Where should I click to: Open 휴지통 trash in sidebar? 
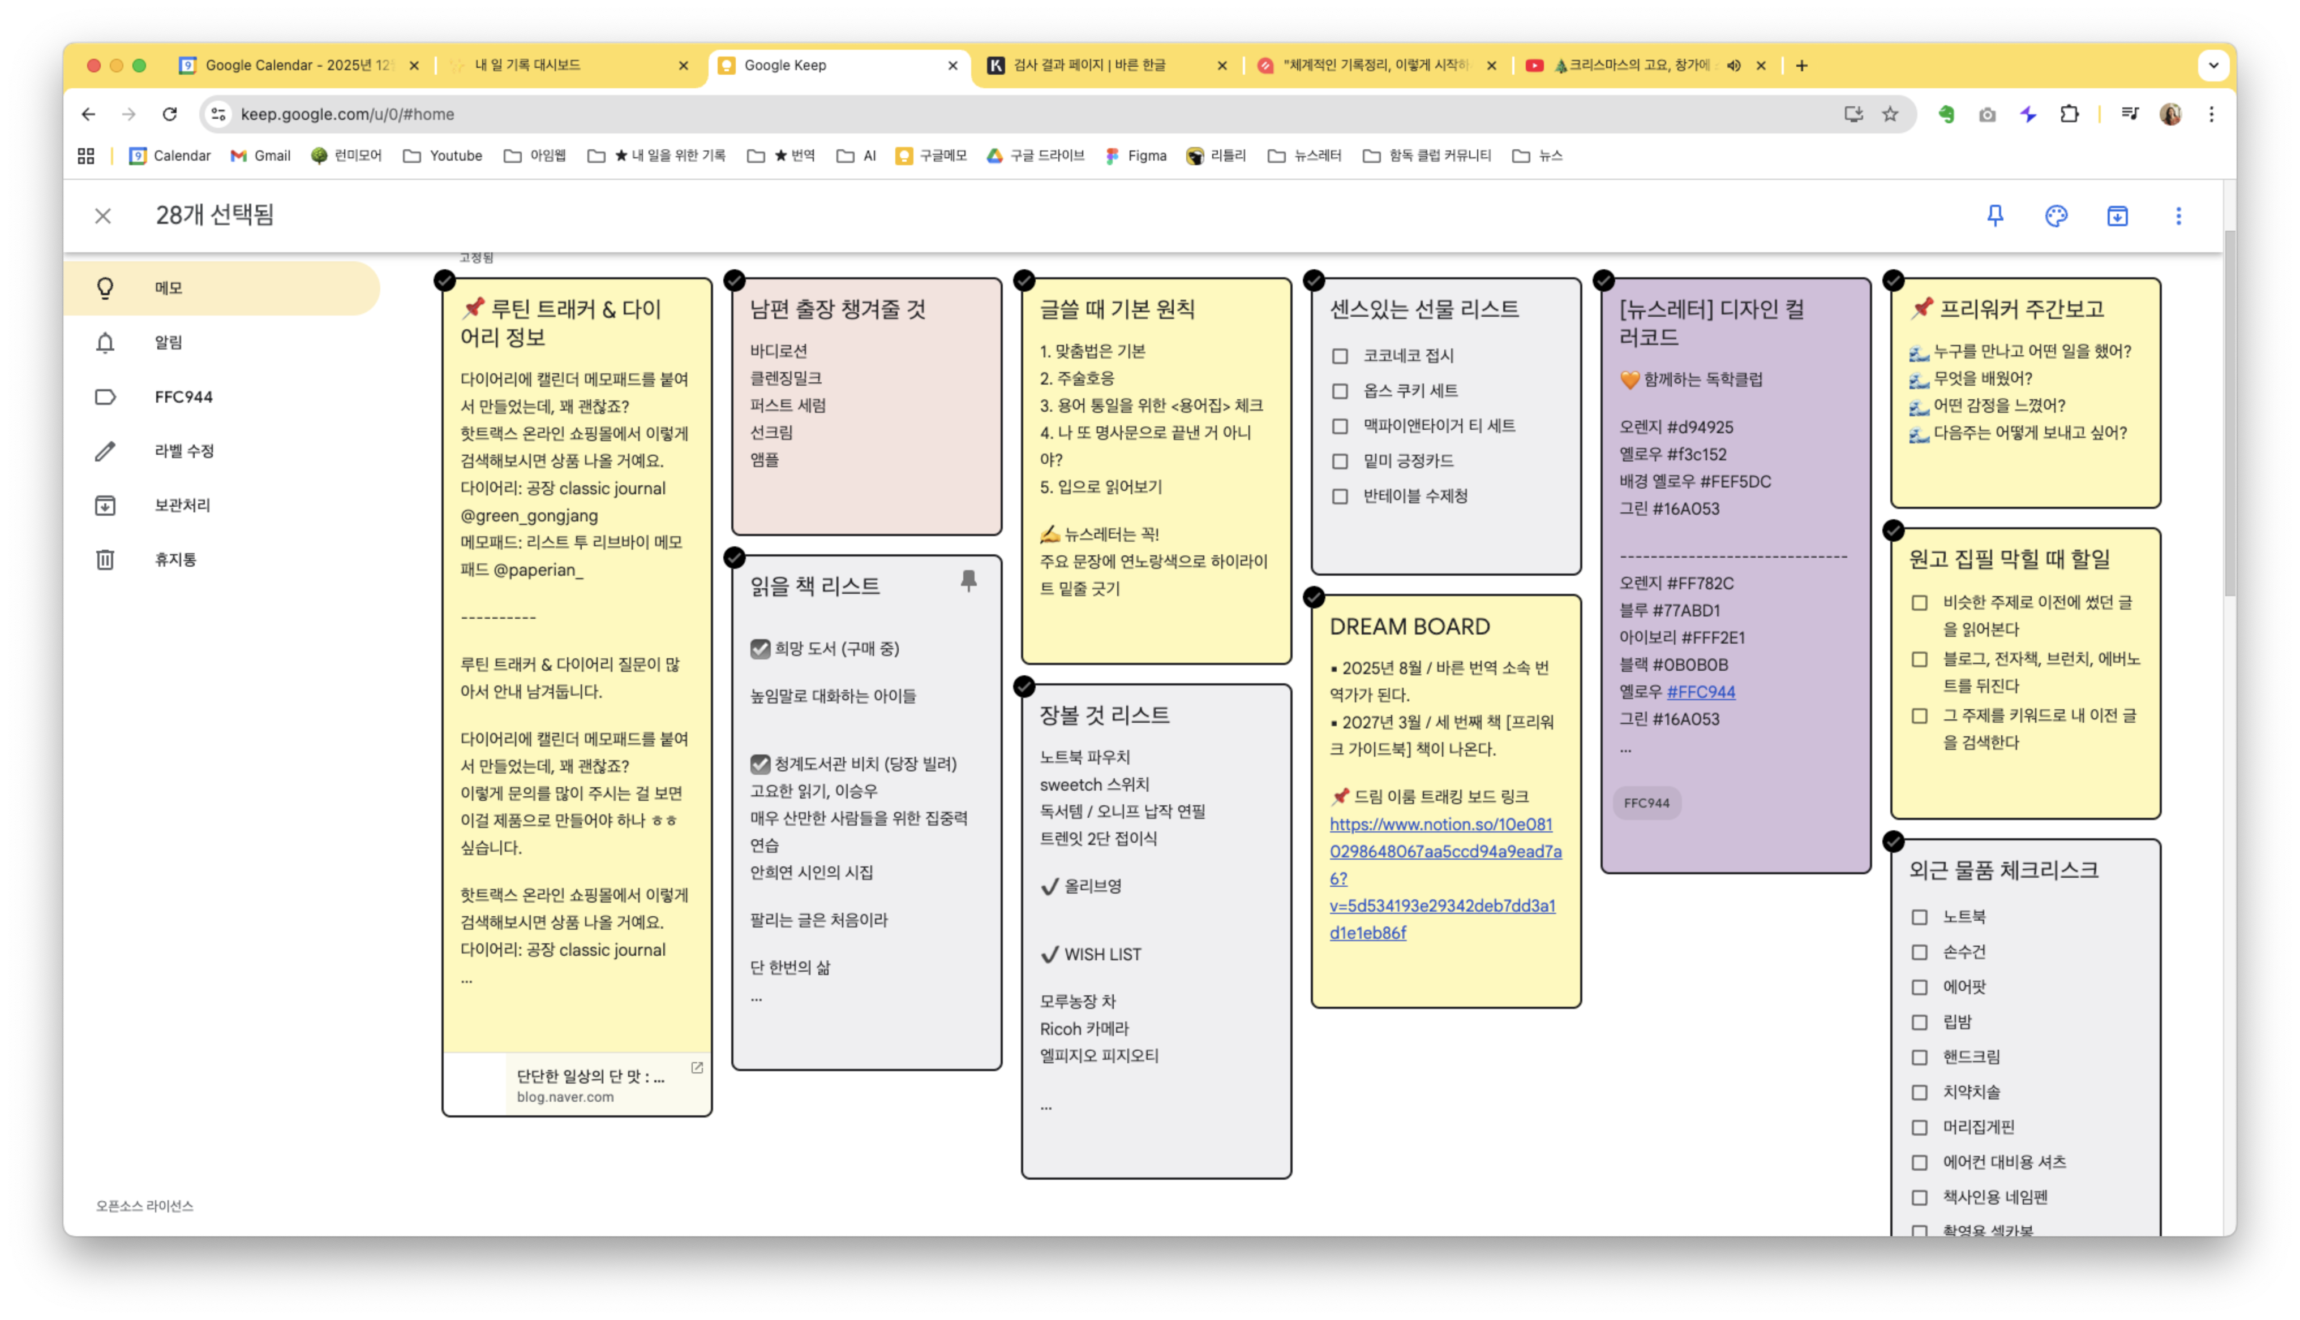pos(105,559)
